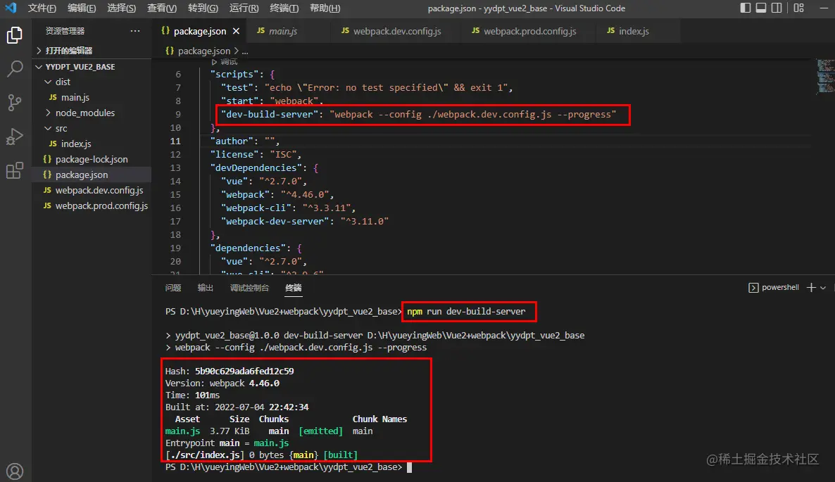Click the "dev-build-server" script key
835x482 pixels.
tap(270, 115)
